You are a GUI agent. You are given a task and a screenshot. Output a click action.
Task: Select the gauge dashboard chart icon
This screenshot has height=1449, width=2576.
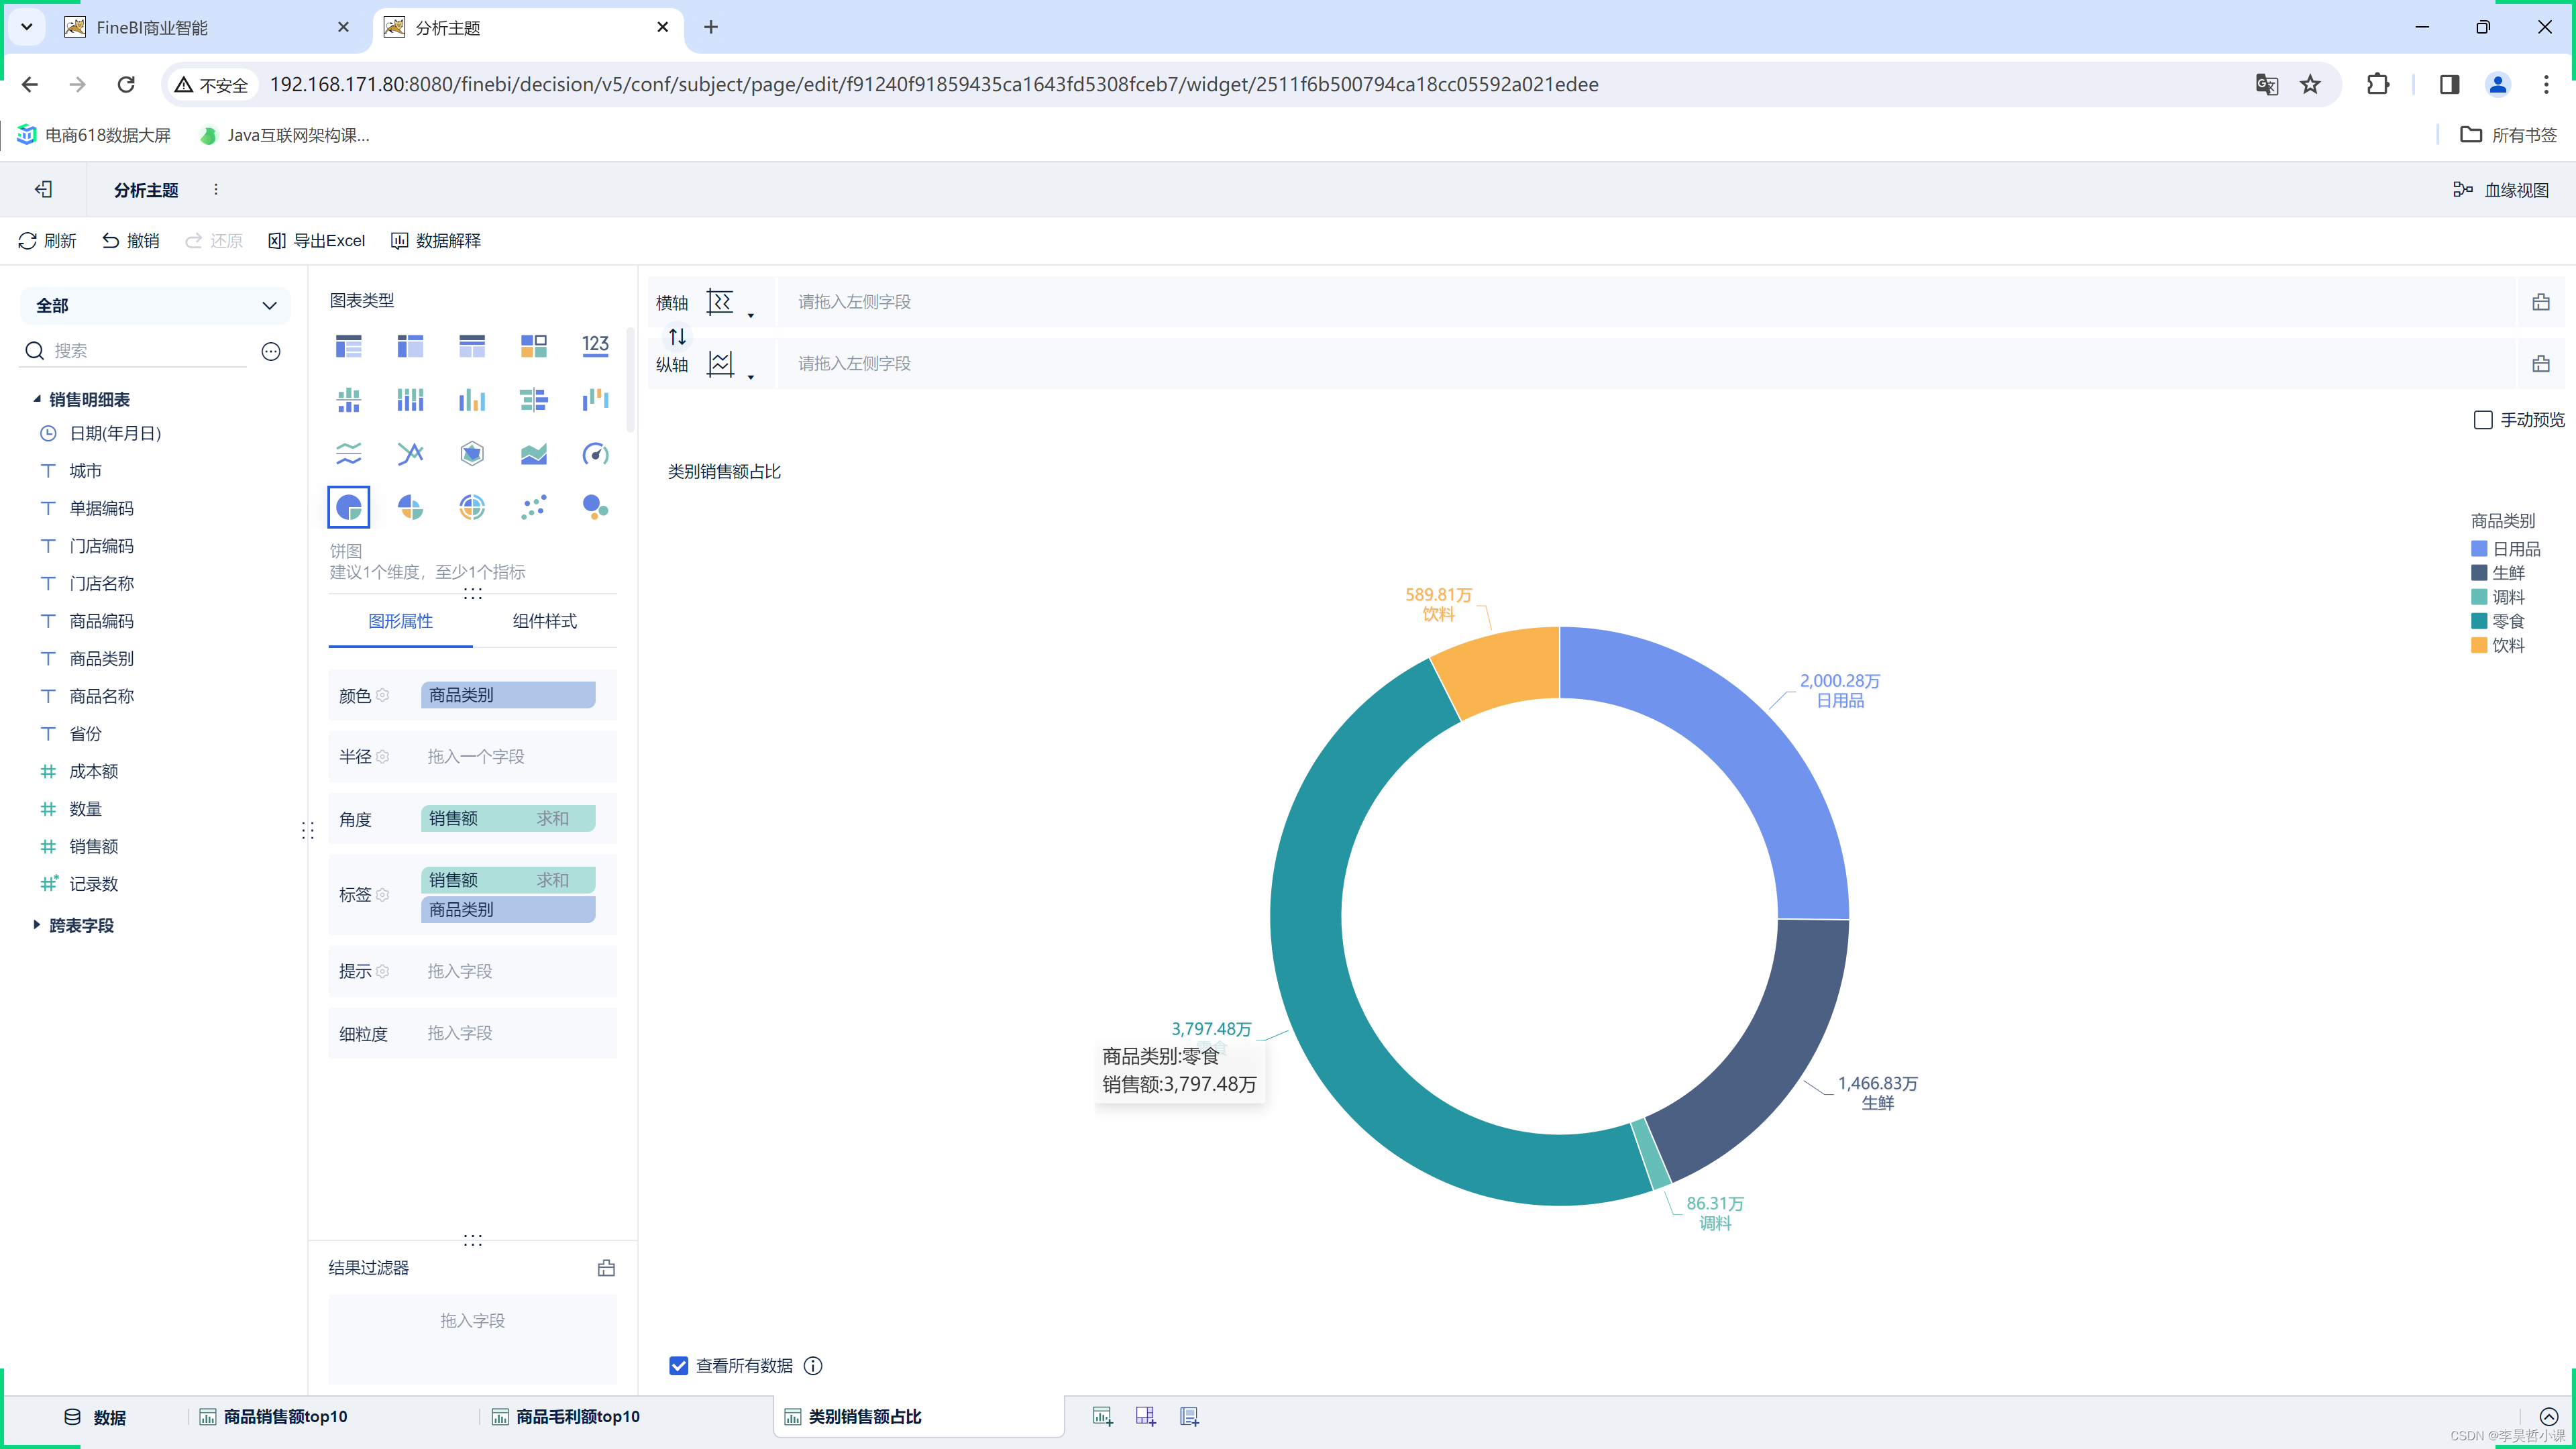click(x=595, y=454)
